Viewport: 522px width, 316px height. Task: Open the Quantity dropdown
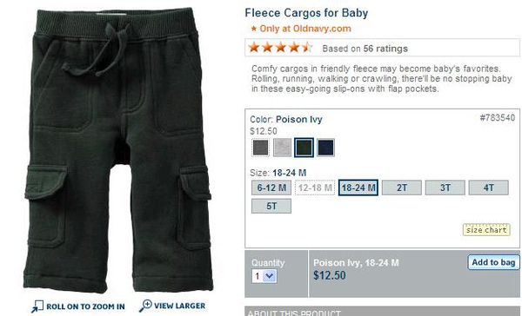click(x=264, y=276)
